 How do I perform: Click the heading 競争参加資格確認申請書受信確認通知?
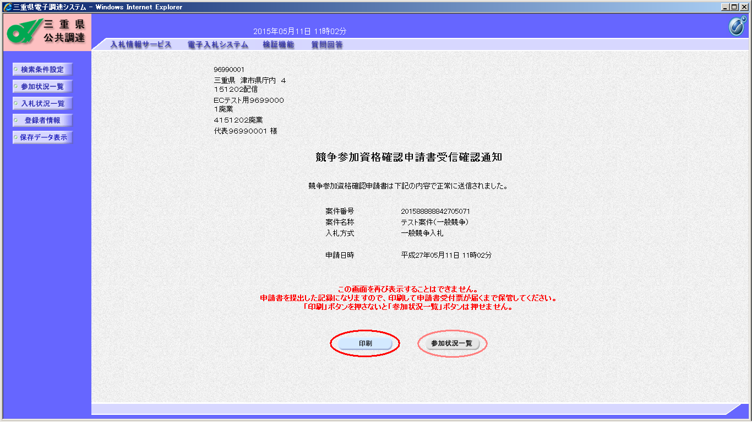pyautogui.click(x=408, y=158)
